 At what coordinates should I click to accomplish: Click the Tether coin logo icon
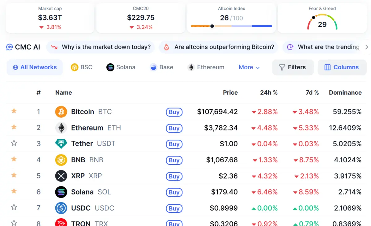[x=61, y=144]
